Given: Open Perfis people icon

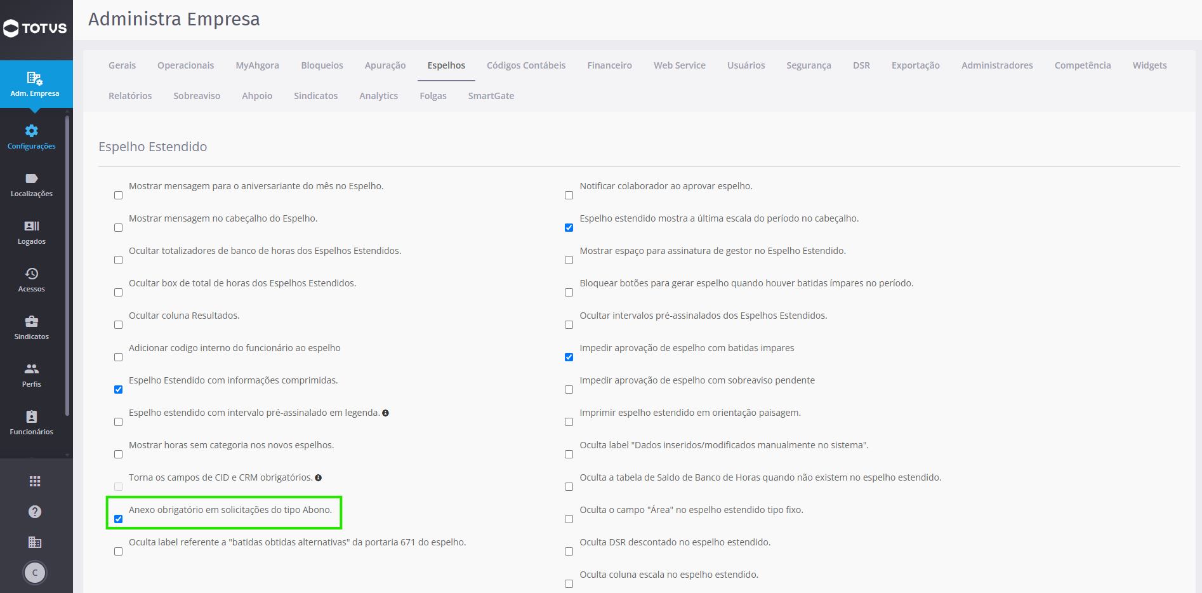Looking at the screenshot, I should point(32,369).
